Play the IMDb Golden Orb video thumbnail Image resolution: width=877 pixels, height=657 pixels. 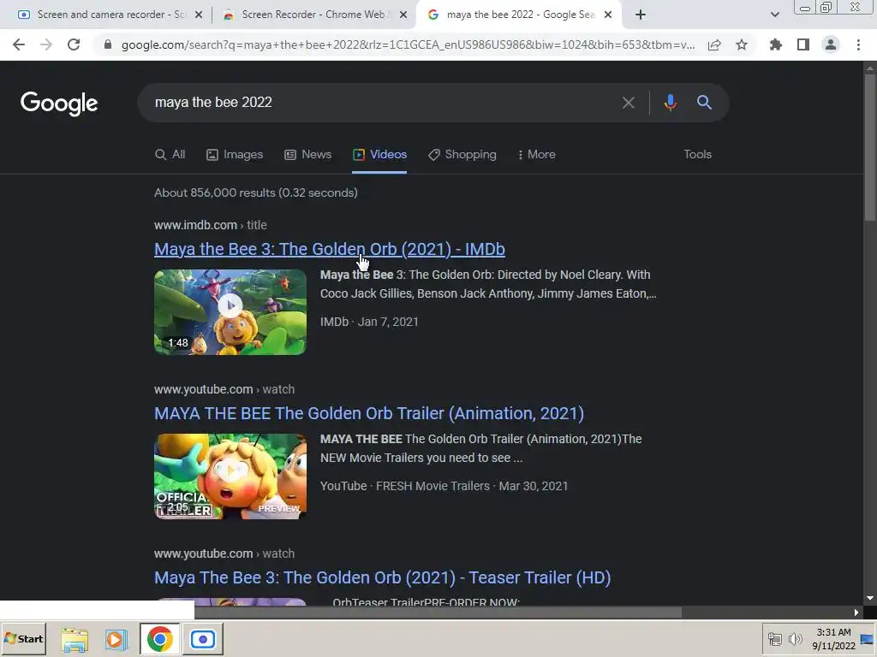(x=230, y=312)
